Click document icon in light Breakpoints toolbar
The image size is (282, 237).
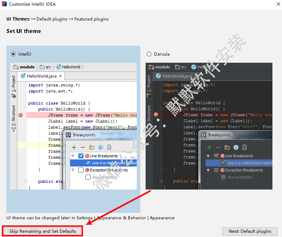pos(109,147)
